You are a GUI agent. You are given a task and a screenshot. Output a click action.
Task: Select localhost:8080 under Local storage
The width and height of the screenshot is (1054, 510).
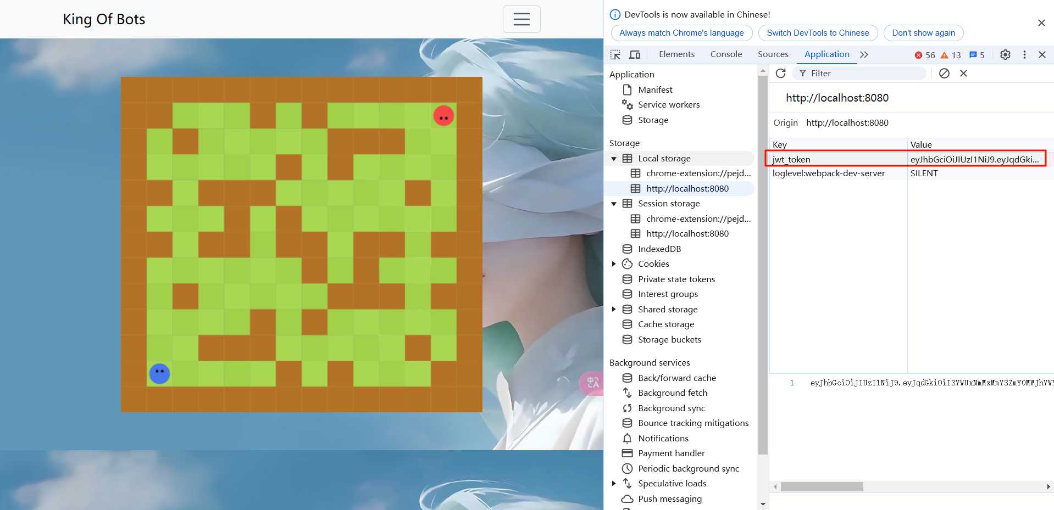pyautogui.click(x=687, y=188)
